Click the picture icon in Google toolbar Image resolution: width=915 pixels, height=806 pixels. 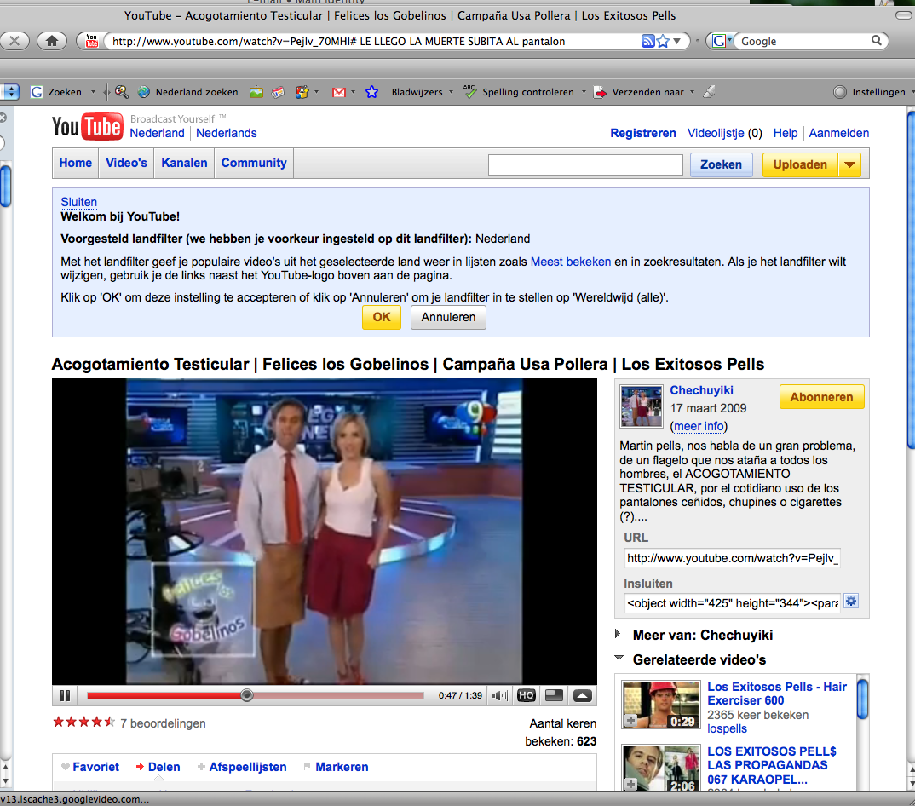coord(256,92)
